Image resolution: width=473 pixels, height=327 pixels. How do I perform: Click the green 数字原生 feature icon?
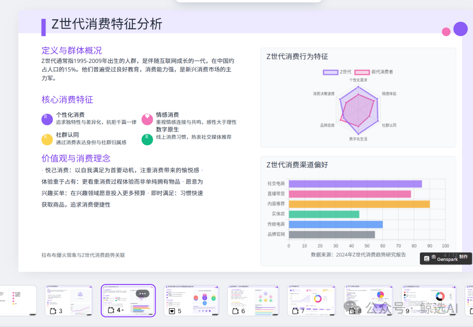pos(147,139)
